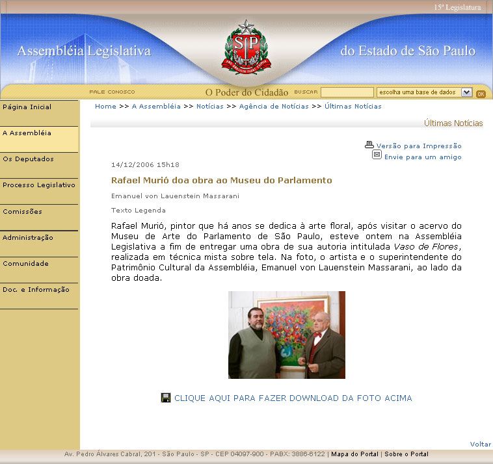Click the Últimas Notícias section heading

(453, 123)
